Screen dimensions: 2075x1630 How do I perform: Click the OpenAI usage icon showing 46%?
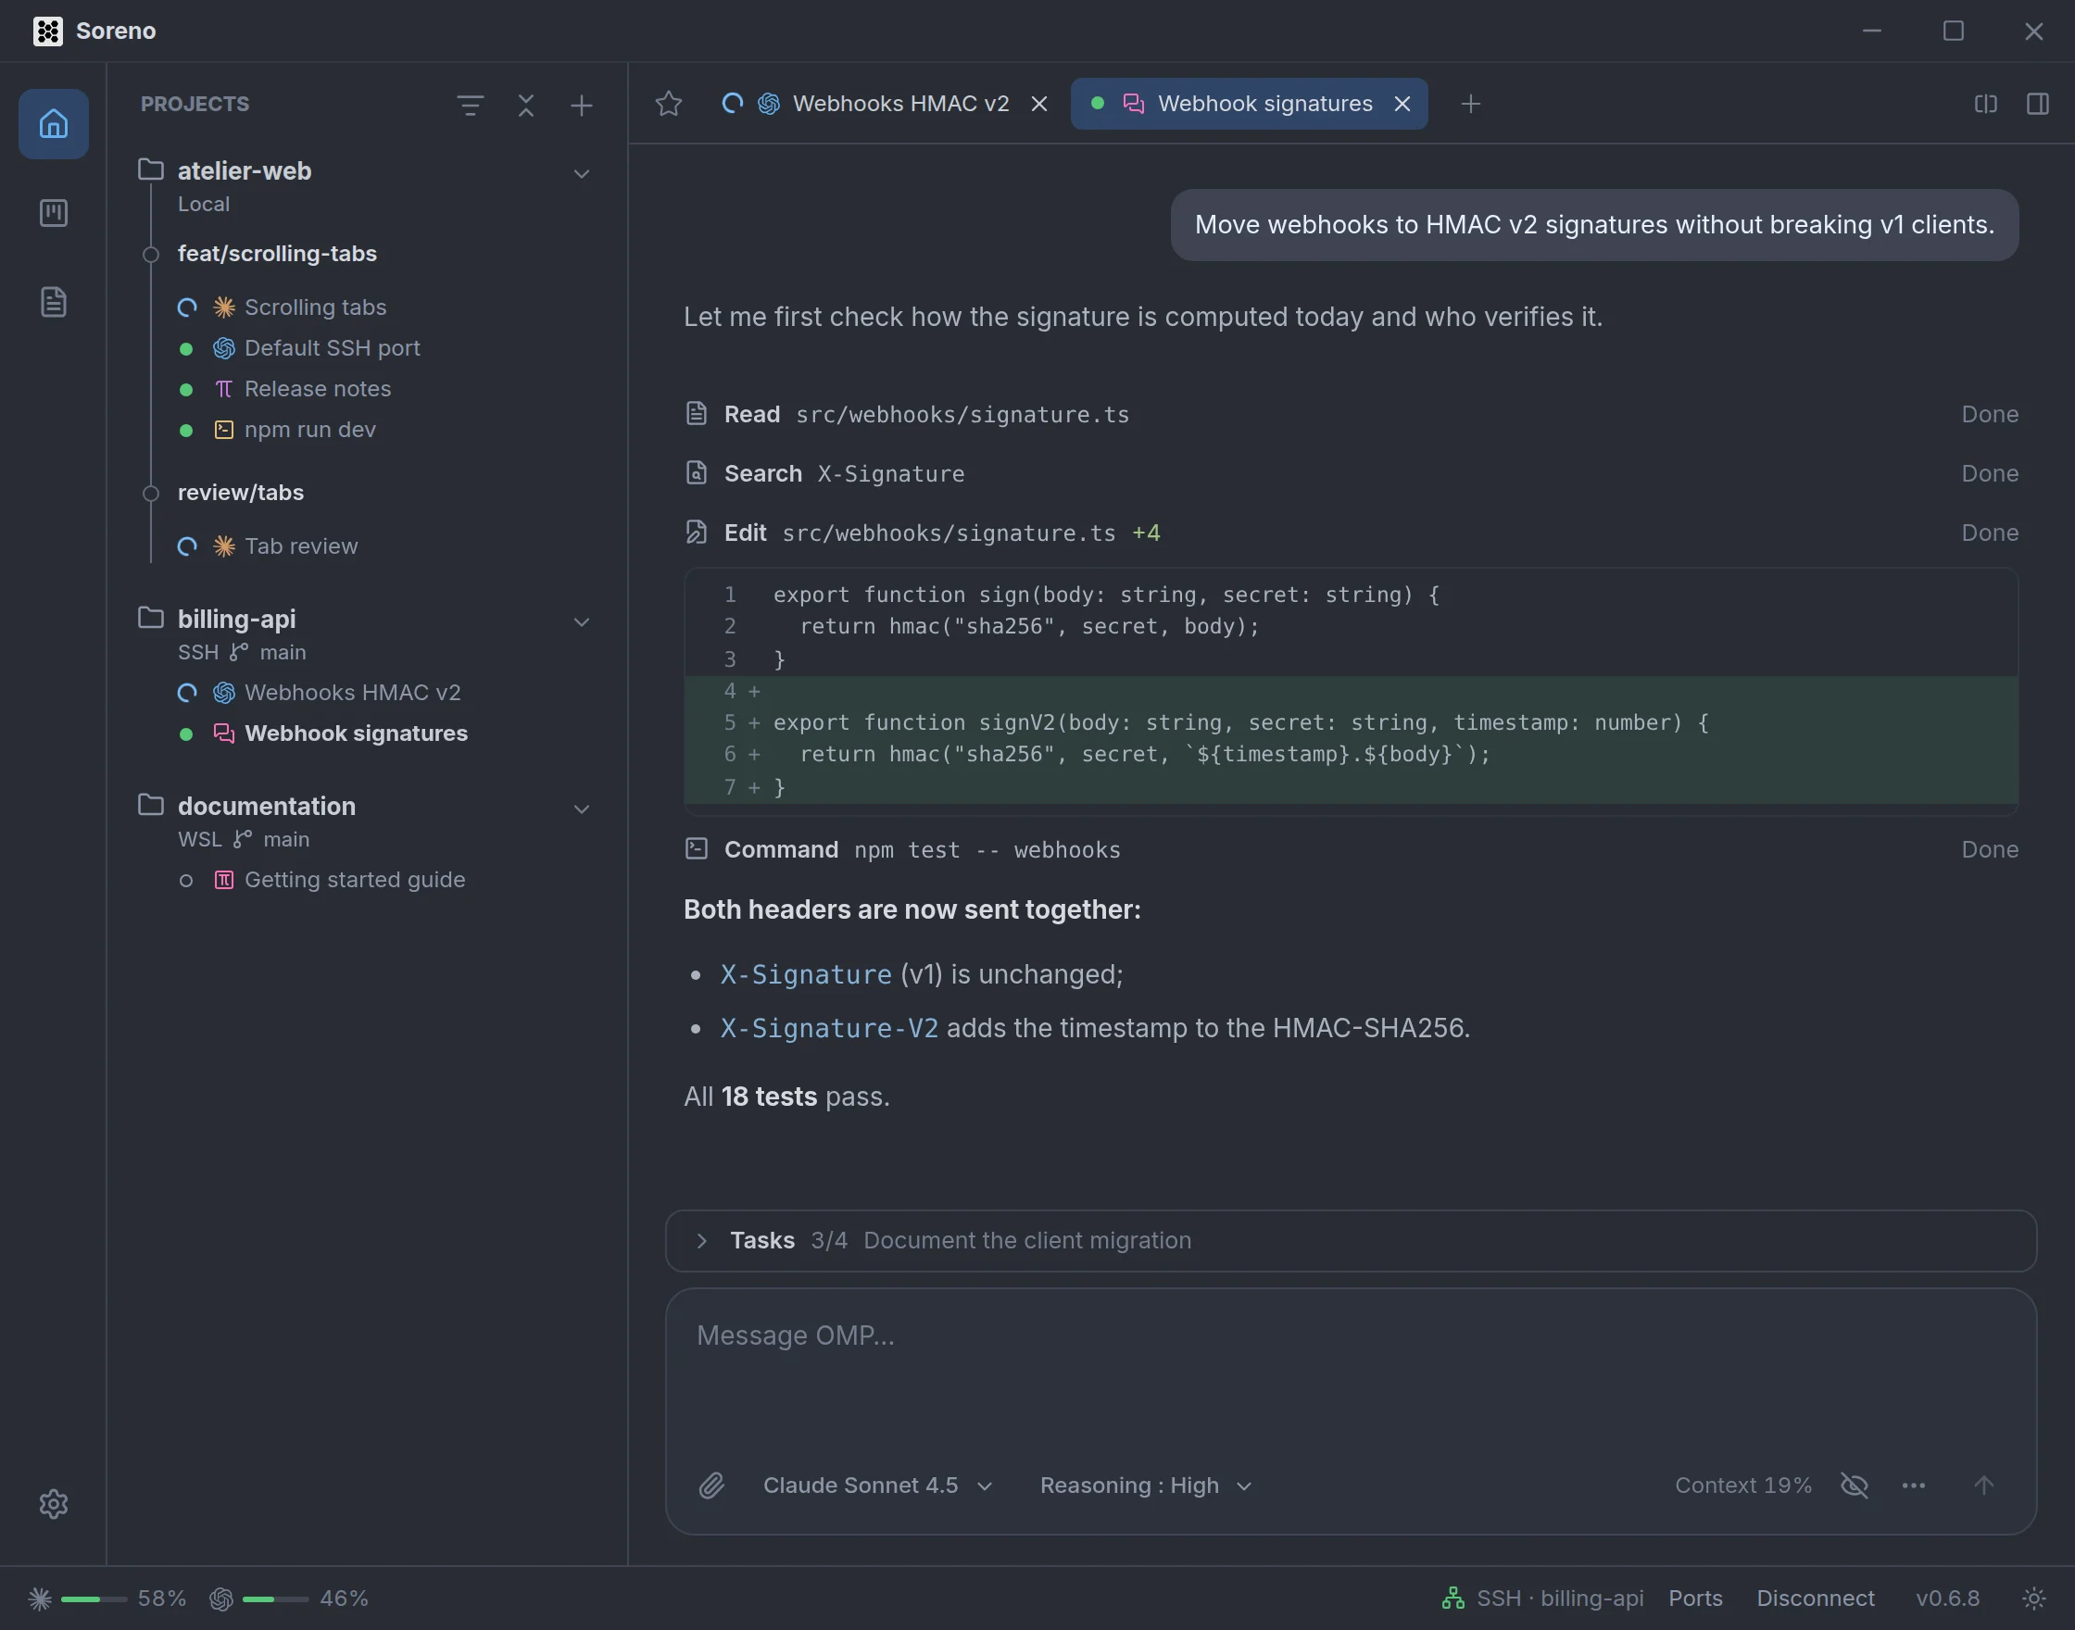point(221,1598)
